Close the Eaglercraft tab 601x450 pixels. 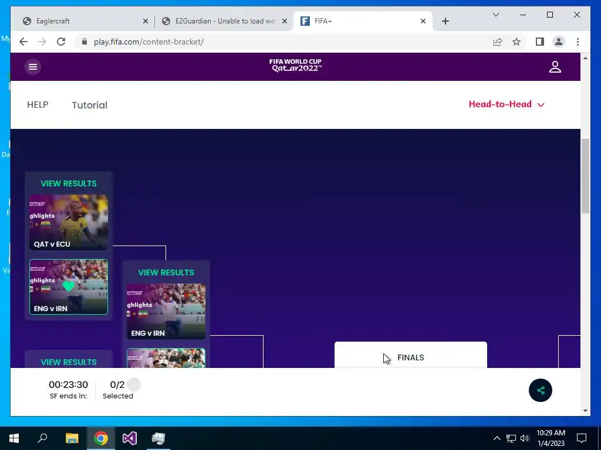pyautogui.click(x=146, y=21)
